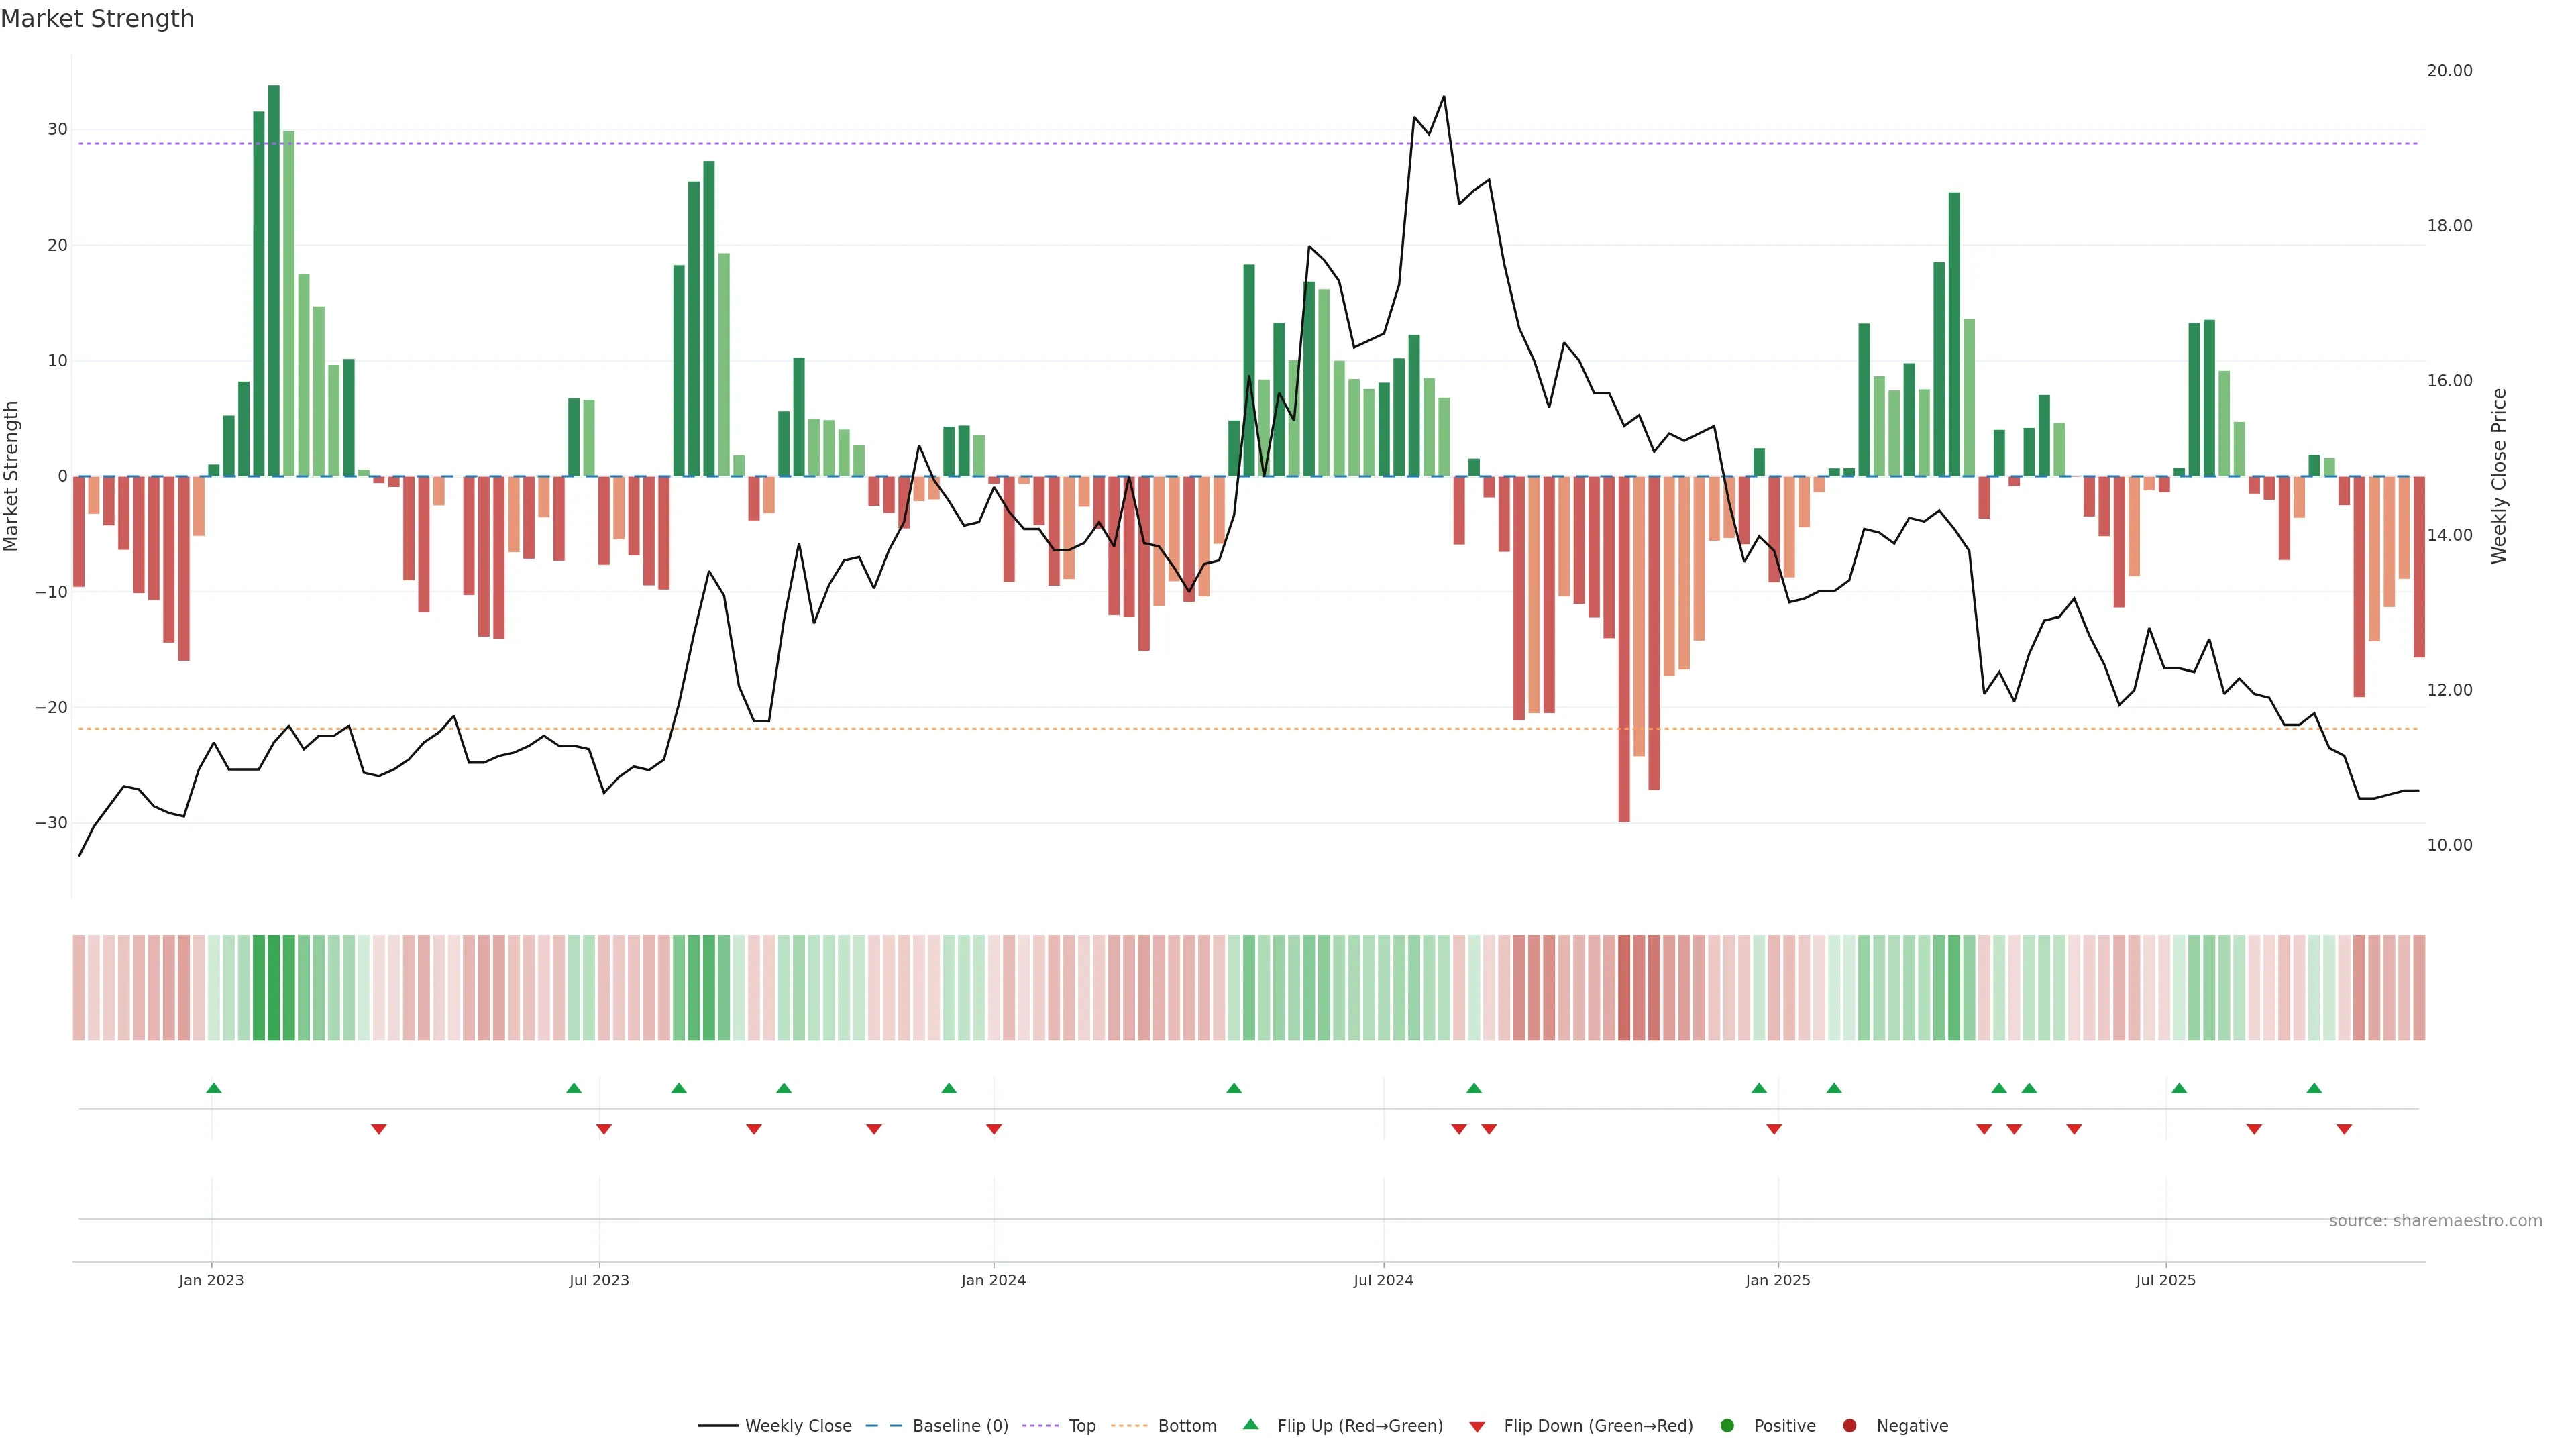Click the deepest red bar reaching -30
Viewport: 2576px width, 1449px height.
click(x=1624, y=650)
